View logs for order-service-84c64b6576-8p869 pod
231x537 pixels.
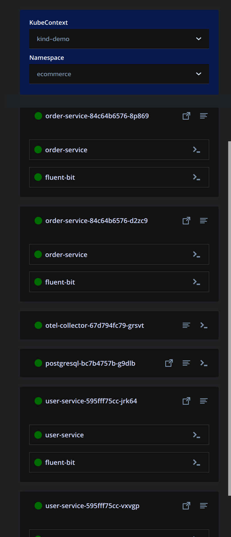point(204,116)
